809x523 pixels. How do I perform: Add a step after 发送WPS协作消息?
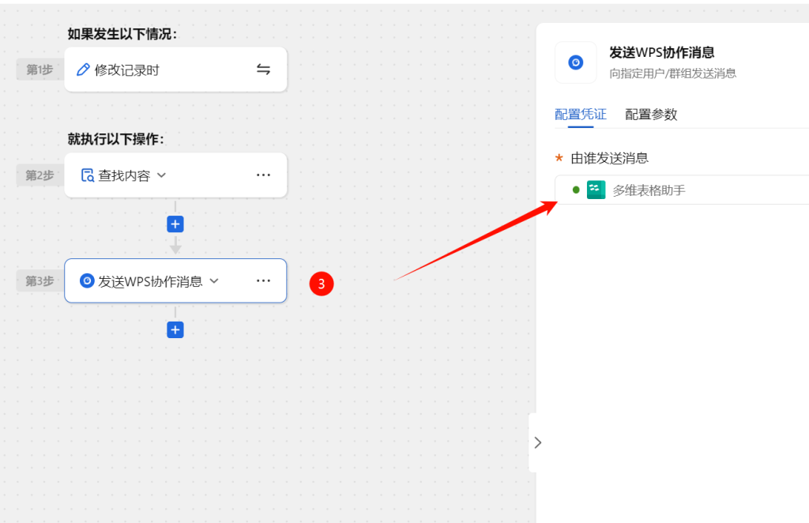click(175, 329)
